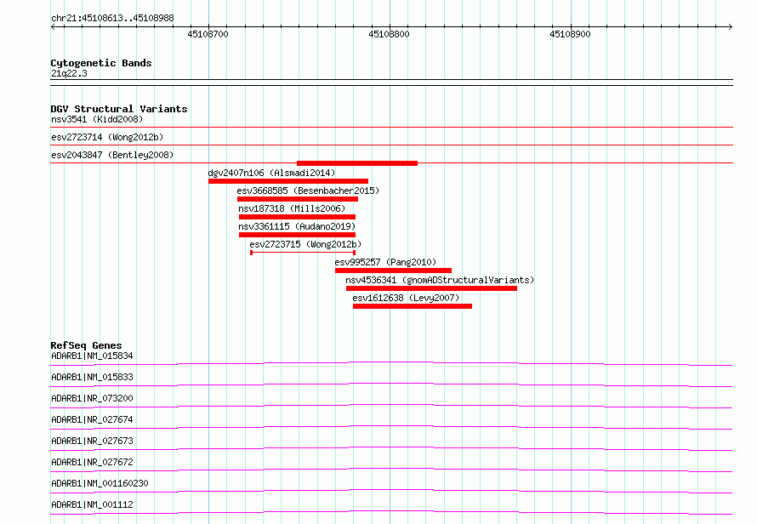Click the chr21:45108613..45108988 coordinate label

(x=112, y=19)
